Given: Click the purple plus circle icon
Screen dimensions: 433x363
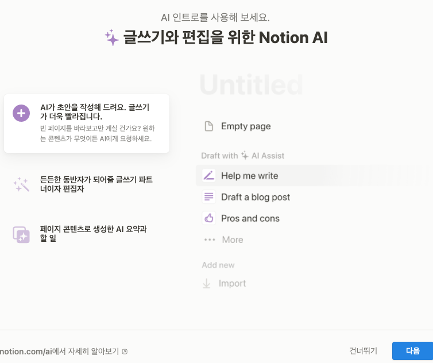Looking at the screenshot, I should click(21, 113).
